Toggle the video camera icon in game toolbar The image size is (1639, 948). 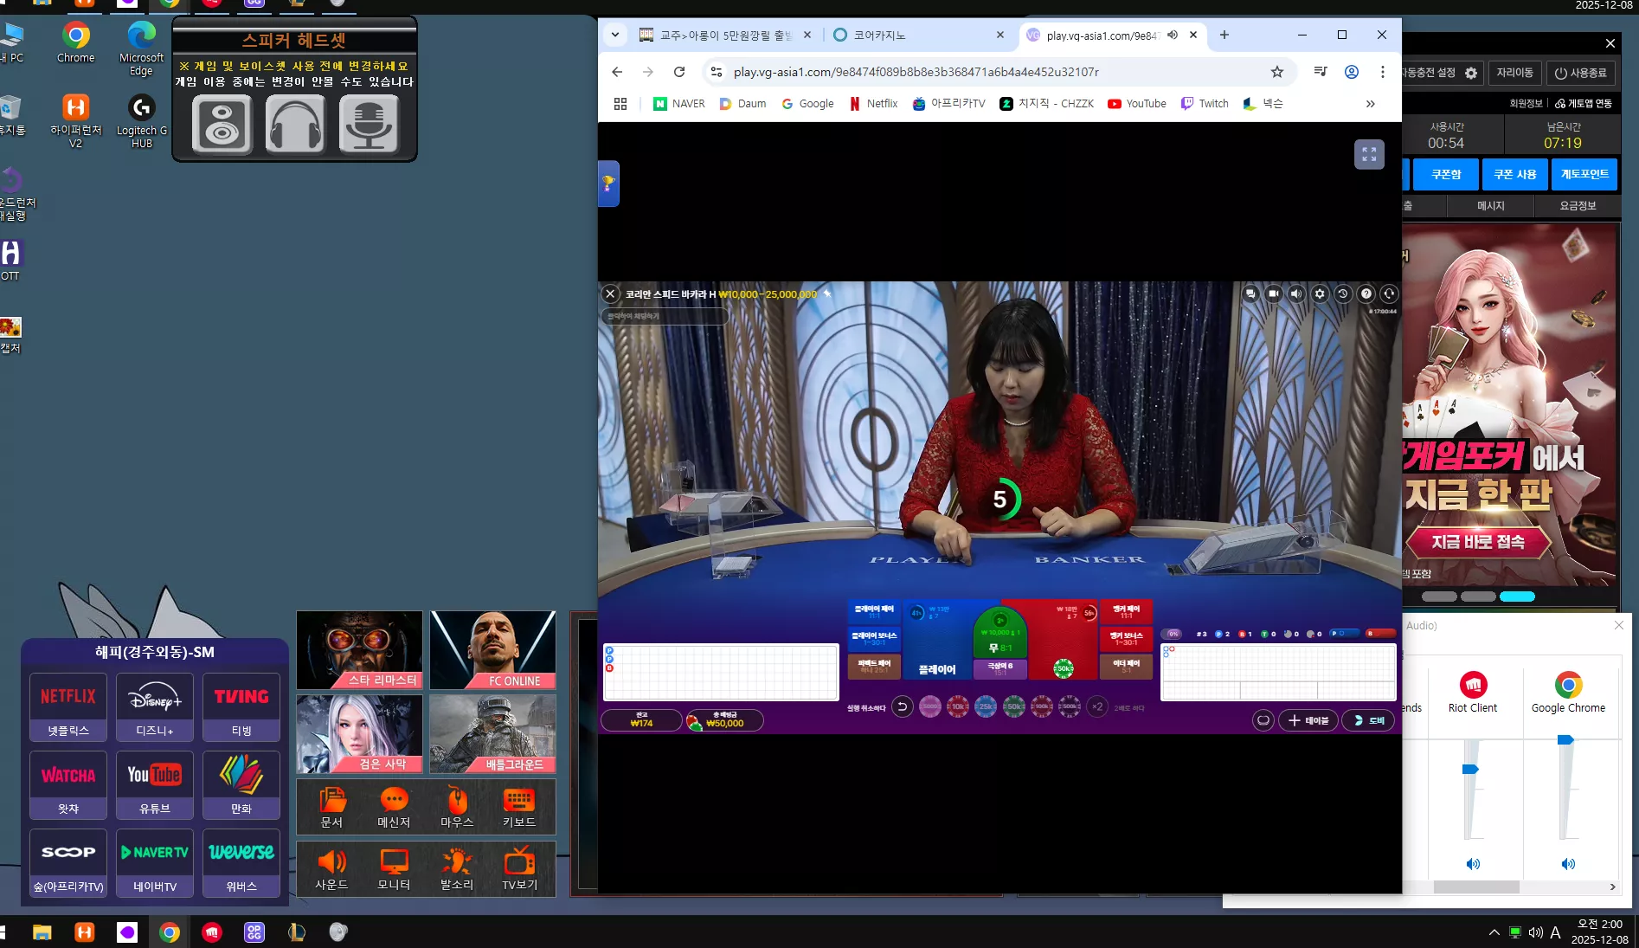pos(1274,293)
